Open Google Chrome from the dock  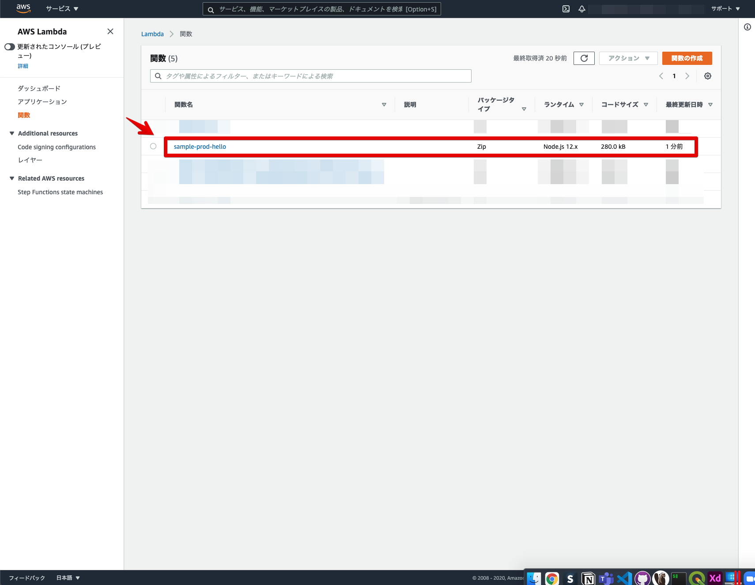552,578
